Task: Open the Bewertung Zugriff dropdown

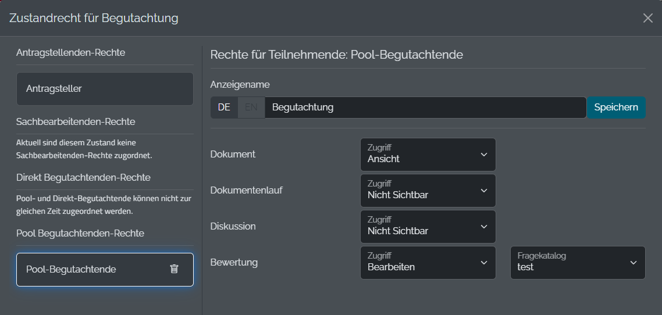Action: point(428,263)
